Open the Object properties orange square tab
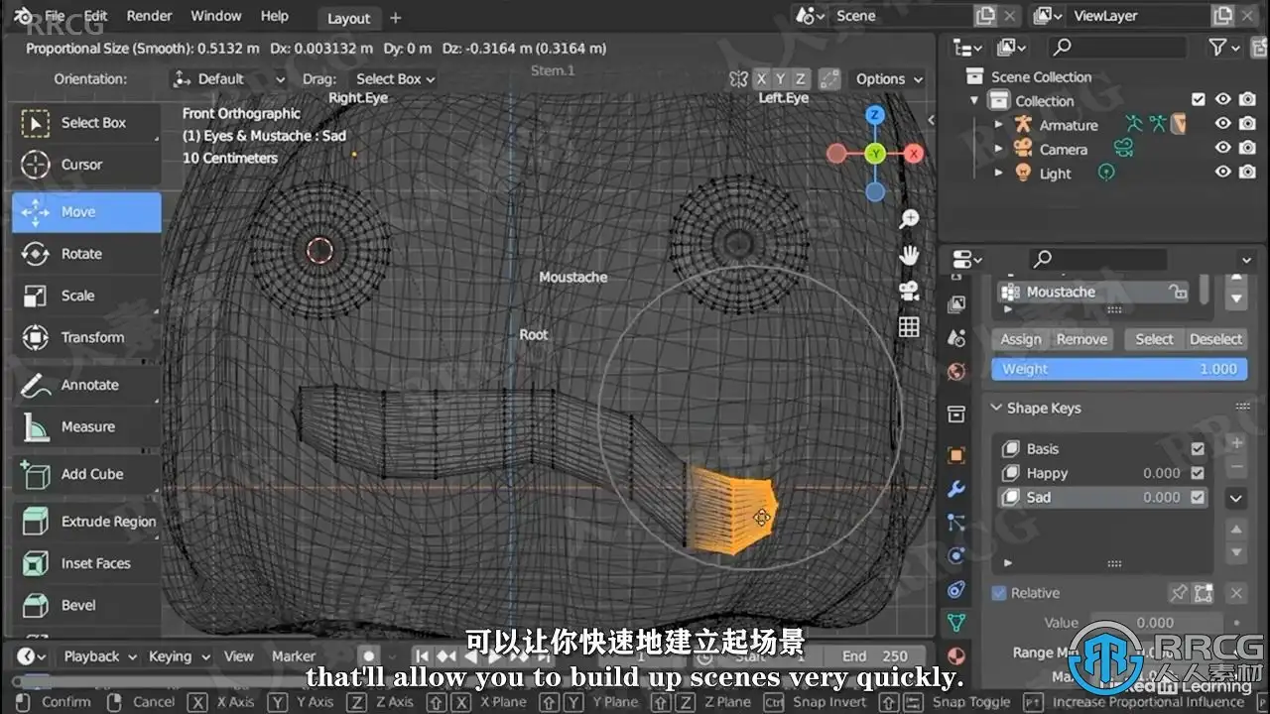Screen dimensions: 1270x714 click(956, 455)
